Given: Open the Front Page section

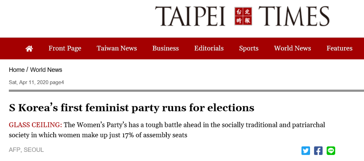Looking at the screenshot, I should coord(65,48).
